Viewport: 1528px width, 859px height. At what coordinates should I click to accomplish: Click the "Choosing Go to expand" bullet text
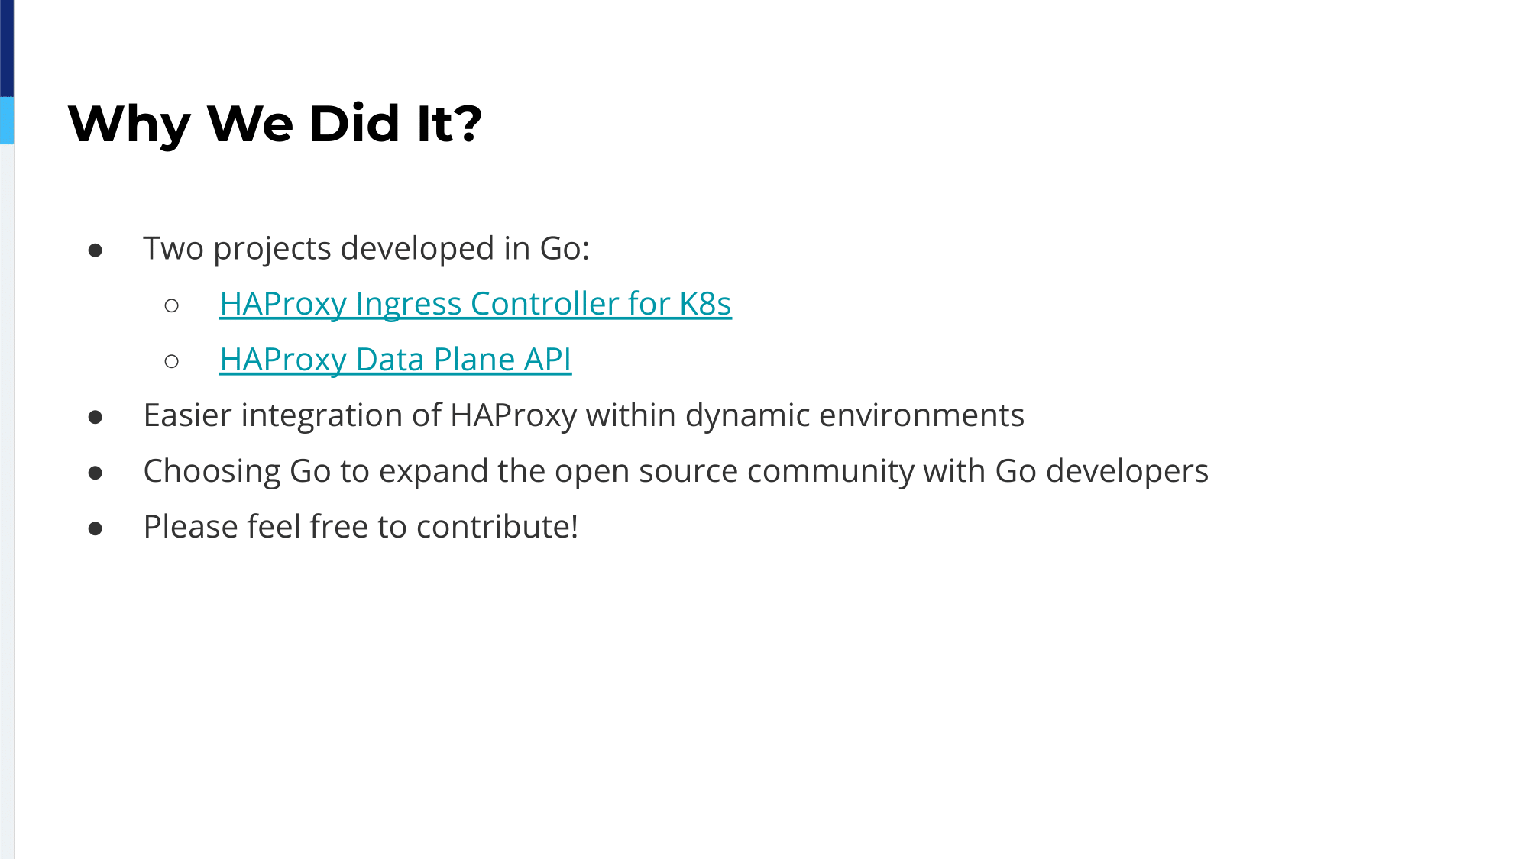(676, 471)
